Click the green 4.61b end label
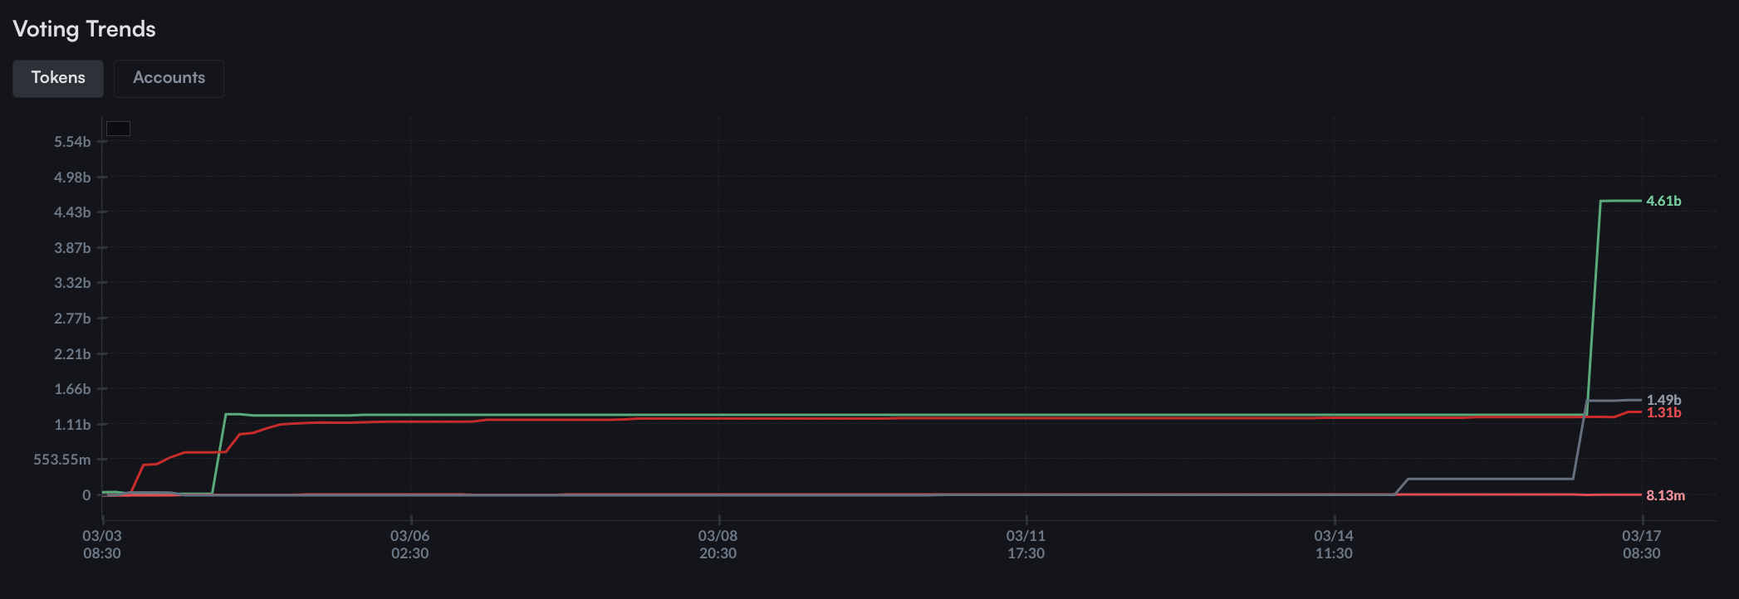This screenshot has width=1739, height=599. click(1663, 201)
